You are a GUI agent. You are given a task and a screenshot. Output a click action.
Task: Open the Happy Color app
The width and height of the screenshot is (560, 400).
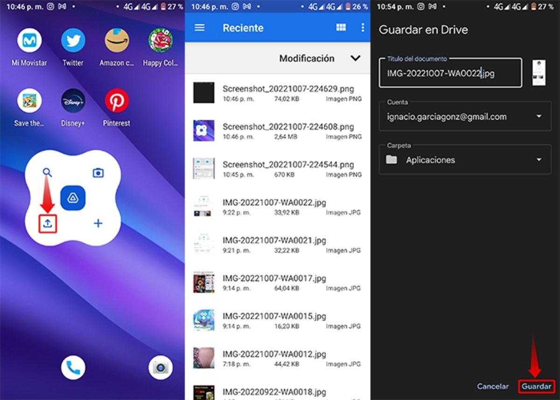coord(161,41)
